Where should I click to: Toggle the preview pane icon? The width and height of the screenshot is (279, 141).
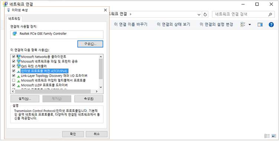click(x=260, y=25)
